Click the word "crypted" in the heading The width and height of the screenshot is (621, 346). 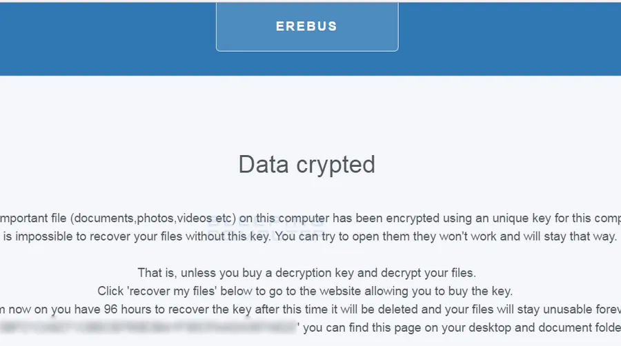[x=335, y=165]
